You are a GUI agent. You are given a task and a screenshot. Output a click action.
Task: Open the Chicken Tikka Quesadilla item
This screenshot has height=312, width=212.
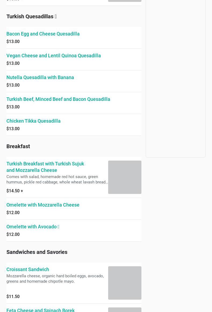tap(34, 121)
